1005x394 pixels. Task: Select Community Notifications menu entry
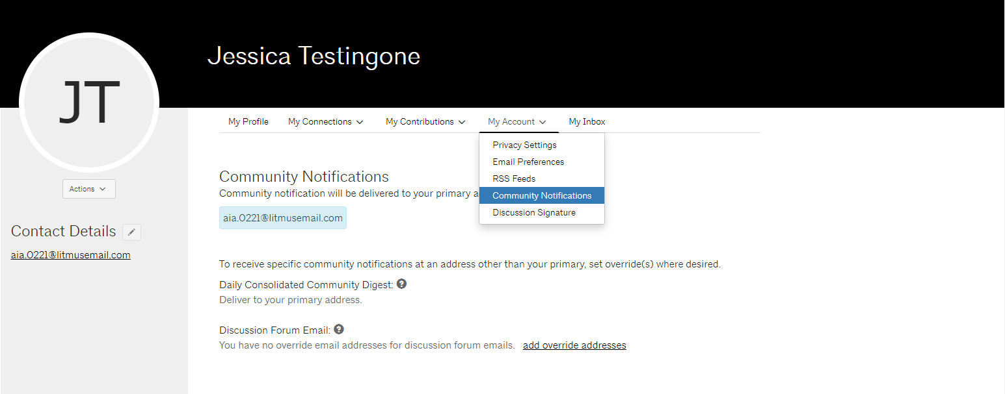click(542, 195)
